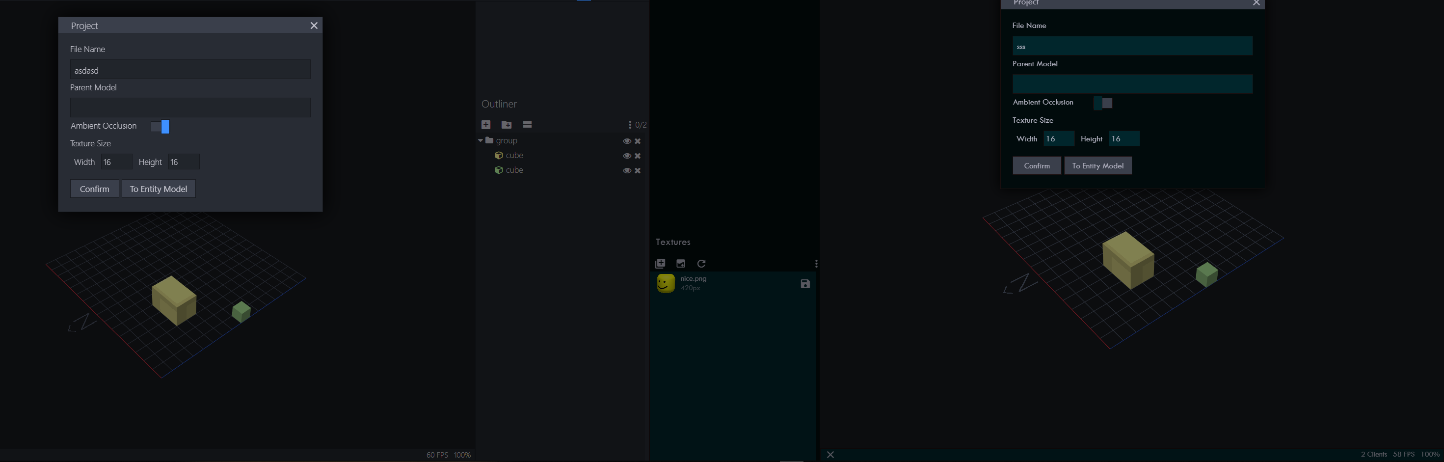The height and width of the screenshot is (462, 1444).
Task: Hide the green cube via eye icon
Action: coord(627,170)
